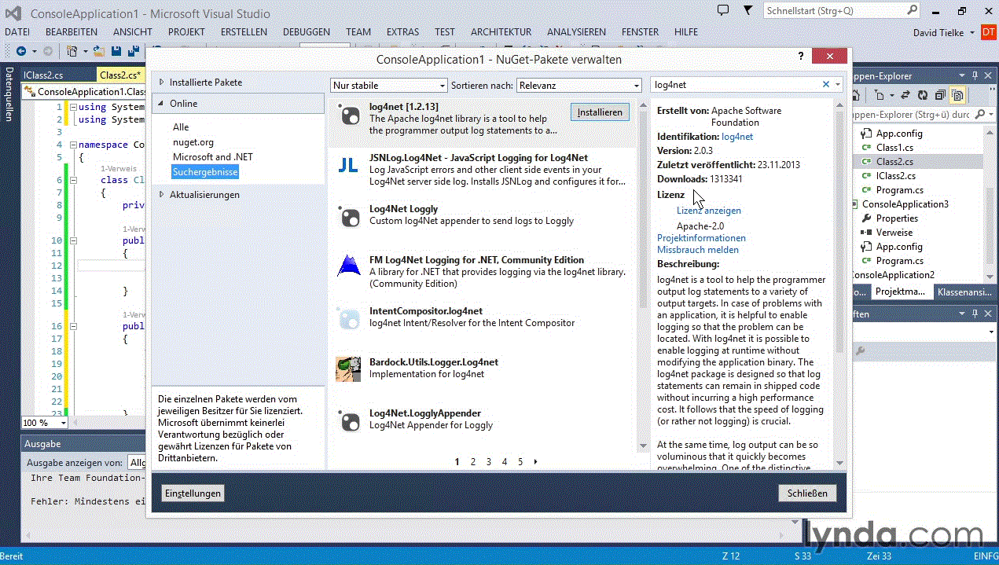Click the Solution Explorer search magnifier icon
Image resolution: width=999 pixels, height=565 pixels.
click(x=979, y=114)
